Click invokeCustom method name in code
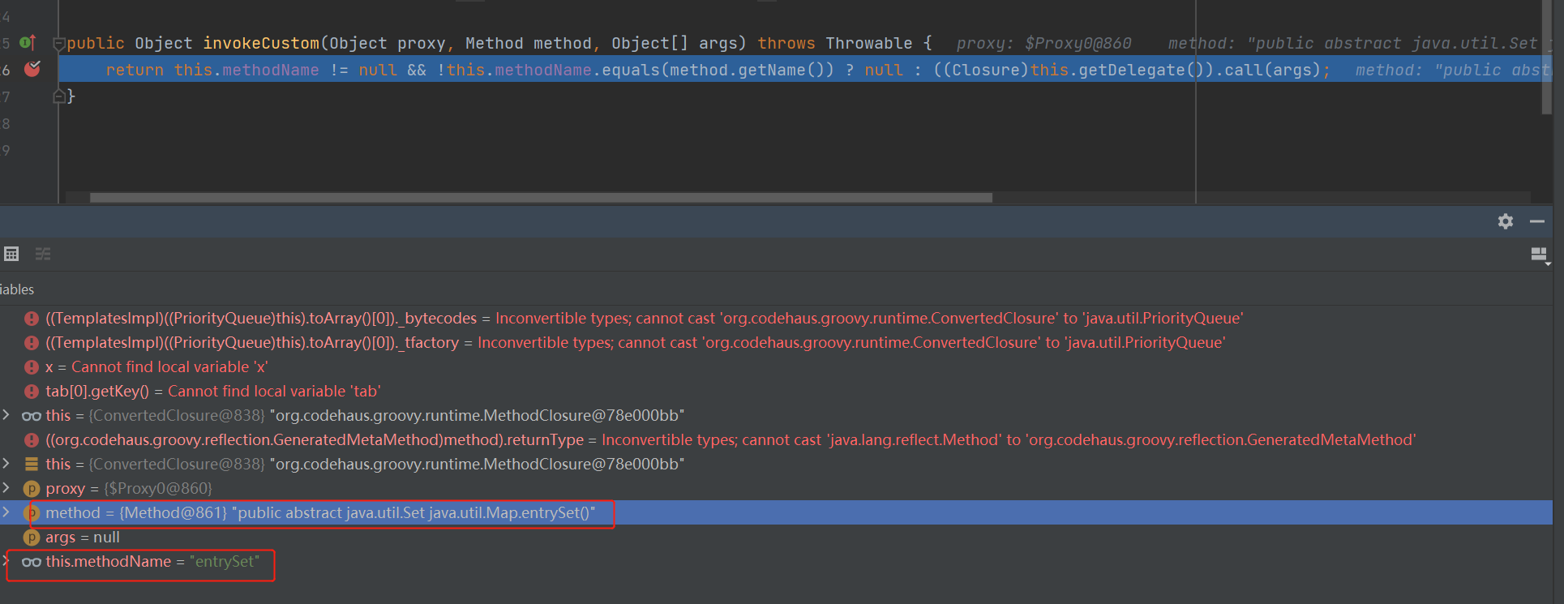 261,43
